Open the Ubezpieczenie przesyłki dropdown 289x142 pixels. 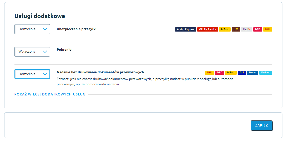tap(32, 29)
